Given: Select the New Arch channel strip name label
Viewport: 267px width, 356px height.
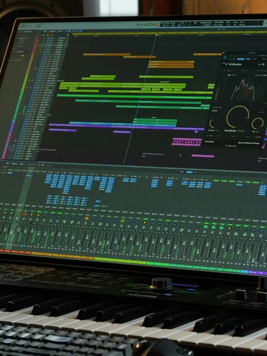Looking at the screenshot, I should click(244, 271).
